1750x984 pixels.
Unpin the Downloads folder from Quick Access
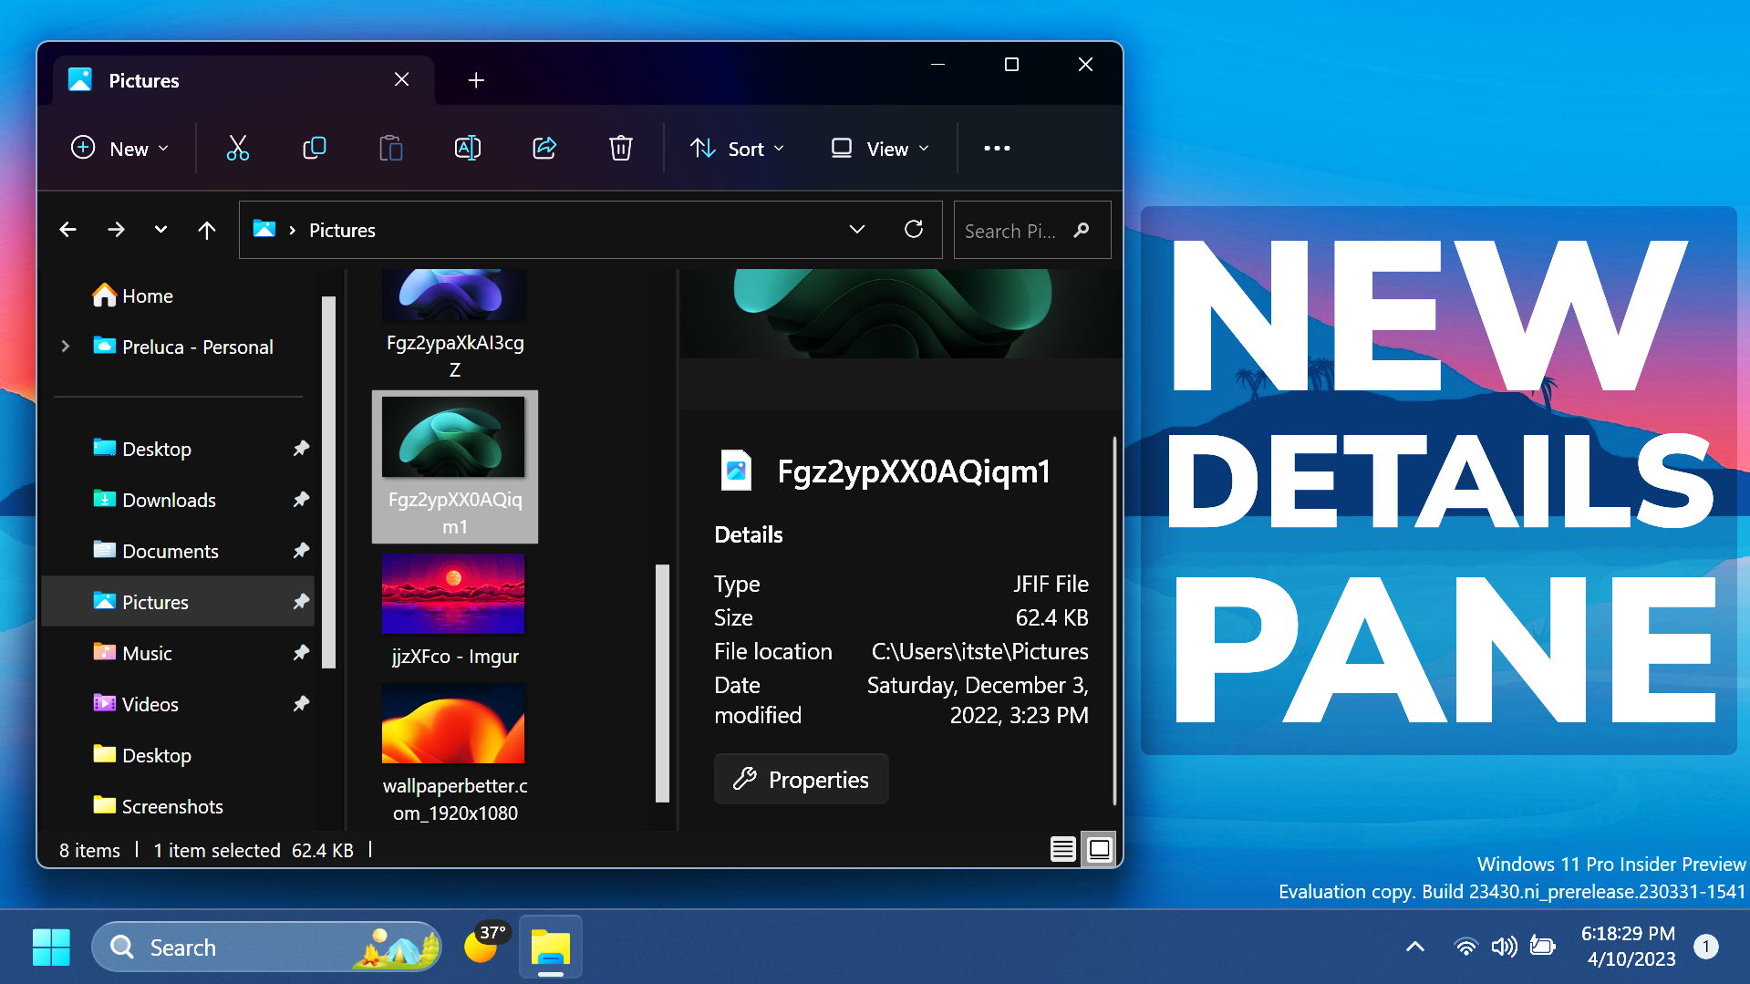click(x=301, y=499)
